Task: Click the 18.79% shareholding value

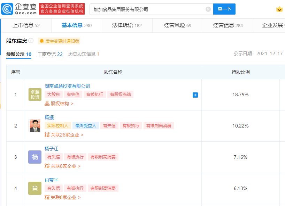Action: point(240,94)
